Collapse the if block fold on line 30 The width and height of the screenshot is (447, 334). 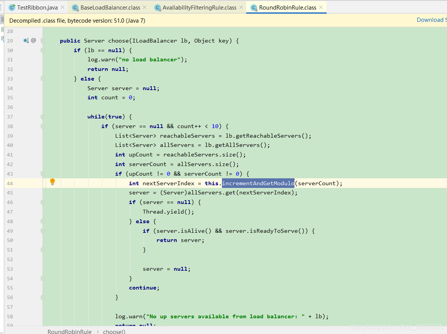[x=43, y=50]
